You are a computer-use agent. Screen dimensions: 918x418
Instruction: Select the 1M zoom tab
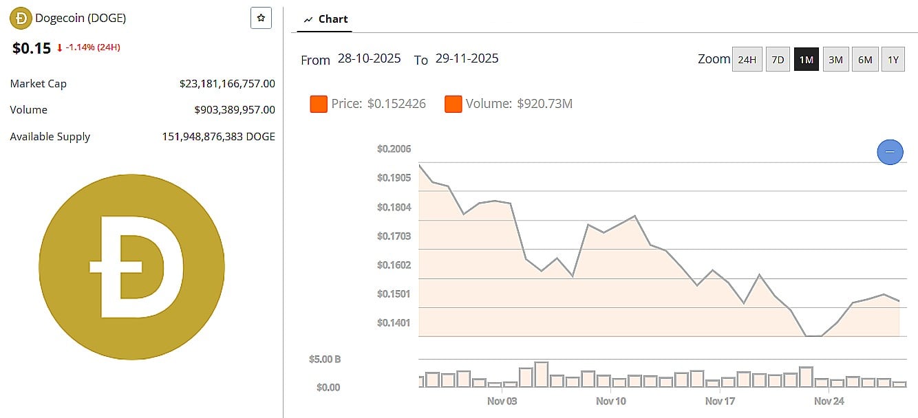[806, 60]
